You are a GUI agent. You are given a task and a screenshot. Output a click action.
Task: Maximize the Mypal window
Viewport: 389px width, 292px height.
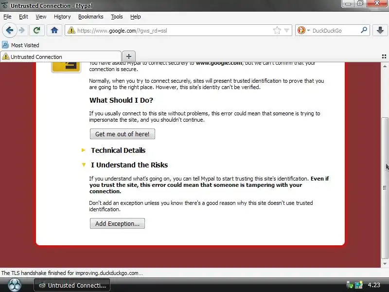[x=360, y=3]
